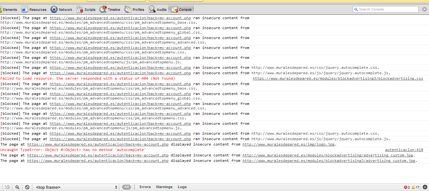The height and width of the screenshot is (191, 429).
Task: Clear console messages with the circle-slash icon
Action: click(x=27, y=187)
